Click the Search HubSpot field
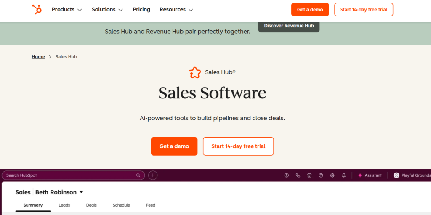Screen dimensions: 431x215 click(73, 175)
